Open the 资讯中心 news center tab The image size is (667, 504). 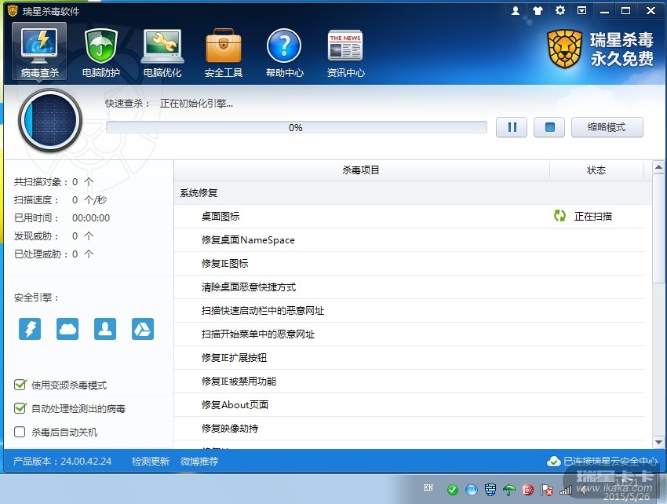pyautogui.click(x=345, y=53)
